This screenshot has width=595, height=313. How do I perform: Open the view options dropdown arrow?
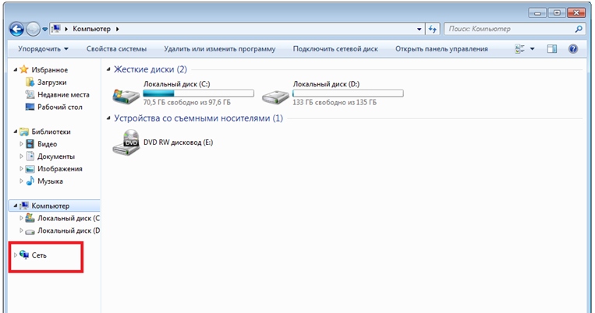tap(533, 49)
